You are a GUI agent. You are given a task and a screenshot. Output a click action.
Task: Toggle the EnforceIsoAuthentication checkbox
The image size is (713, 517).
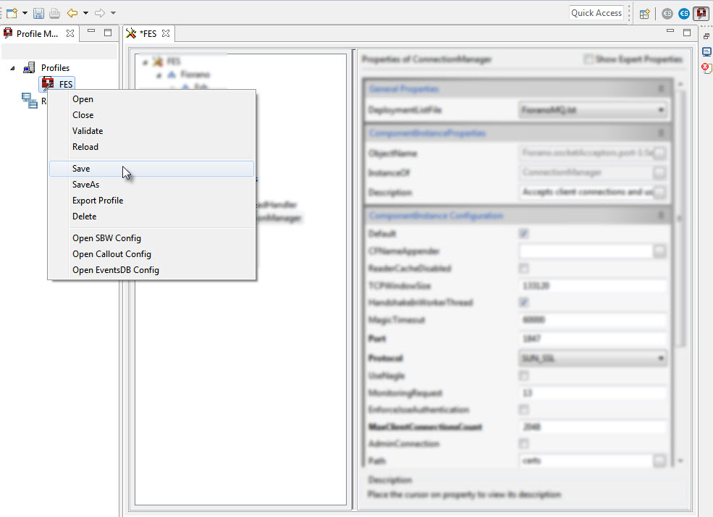(x=524, y=410)
